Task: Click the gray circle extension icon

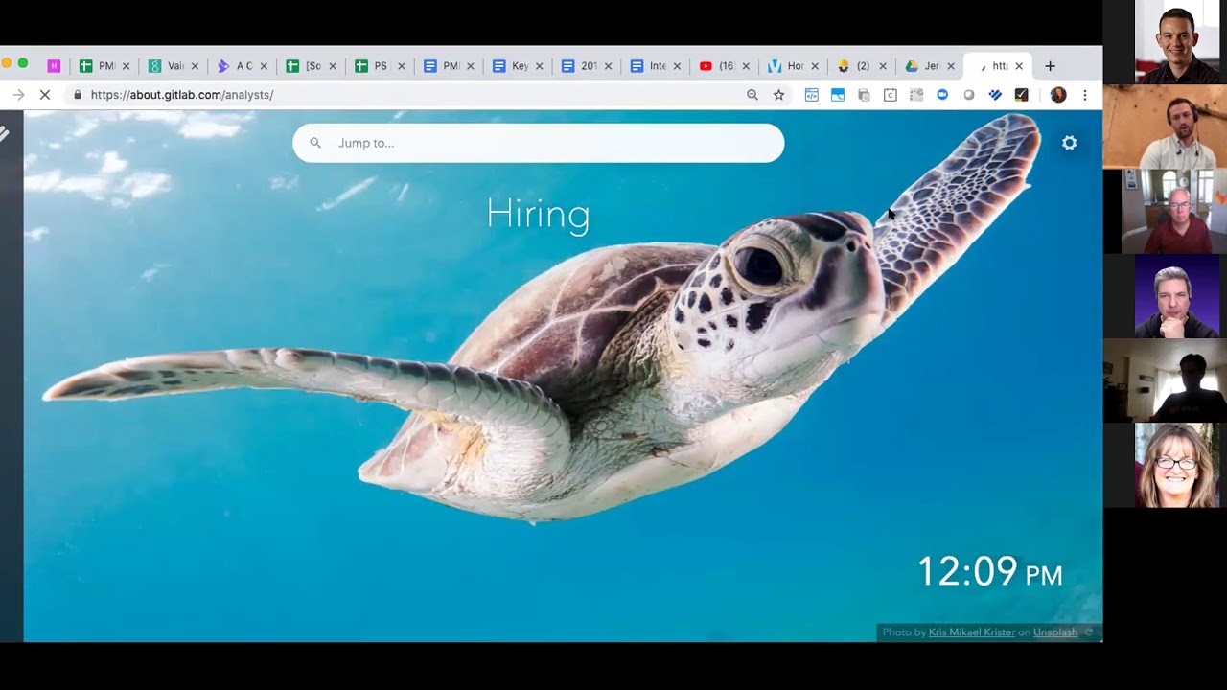Action: click(969, 95)
